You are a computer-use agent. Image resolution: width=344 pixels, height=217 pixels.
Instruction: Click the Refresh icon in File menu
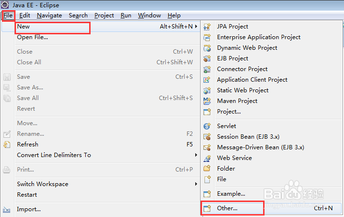coord(7,145)
